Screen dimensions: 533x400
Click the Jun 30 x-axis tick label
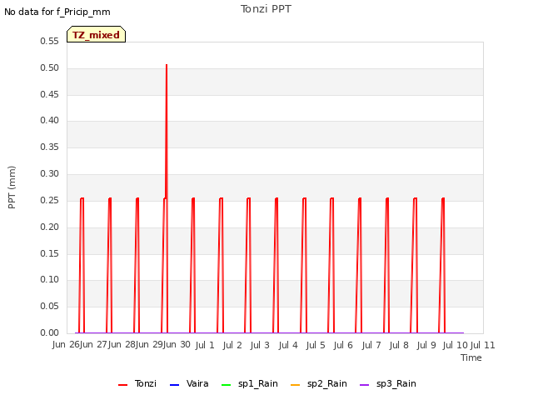pyautogui.click(x=178, y=344)
